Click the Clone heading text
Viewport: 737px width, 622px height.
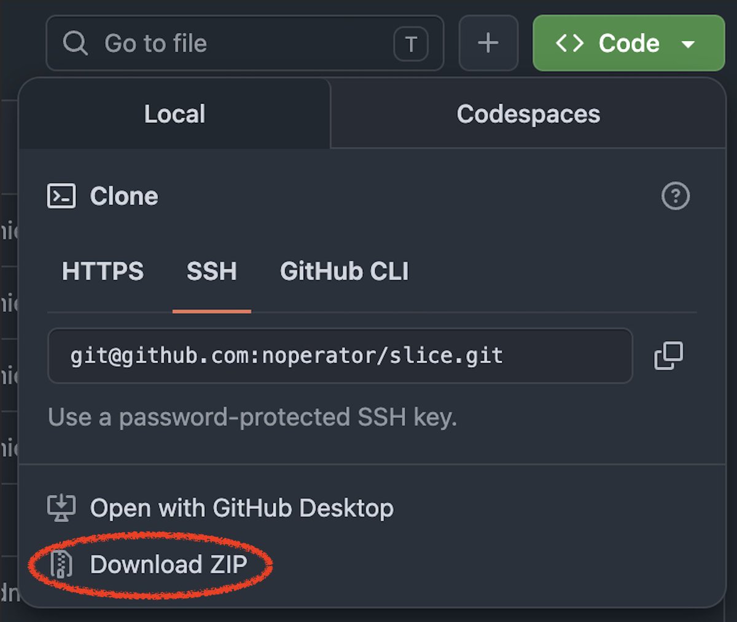click(124, 196)
